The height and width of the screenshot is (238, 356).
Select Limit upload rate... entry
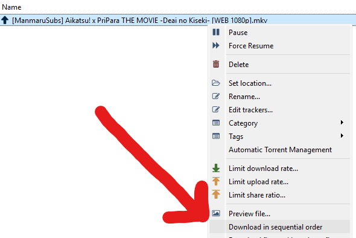[279, 182]
